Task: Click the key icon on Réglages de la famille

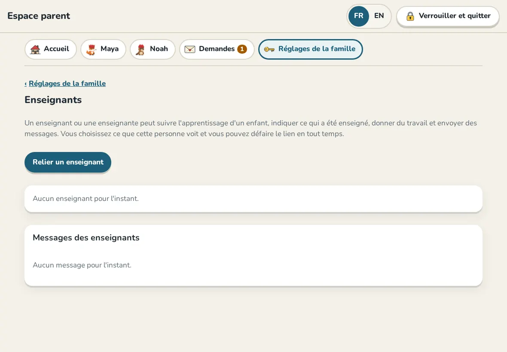Action: [x=269, y=49]
